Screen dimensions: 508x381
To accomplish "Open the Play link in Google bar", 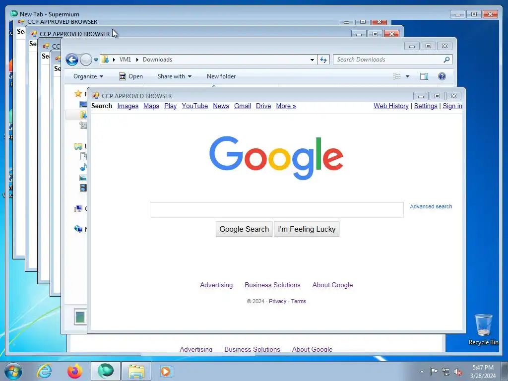I will 171,106.
